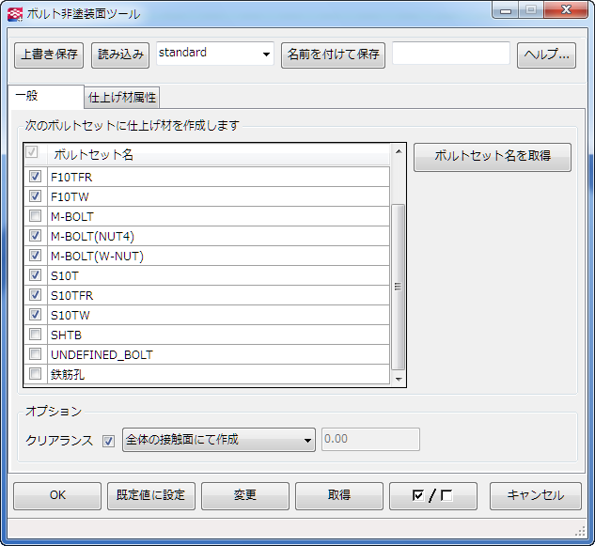The height and width of the screenshot is (546, 595).
Task: Select the M-BOLT(NUT4) row text
Action: click(x=93, y=236)
